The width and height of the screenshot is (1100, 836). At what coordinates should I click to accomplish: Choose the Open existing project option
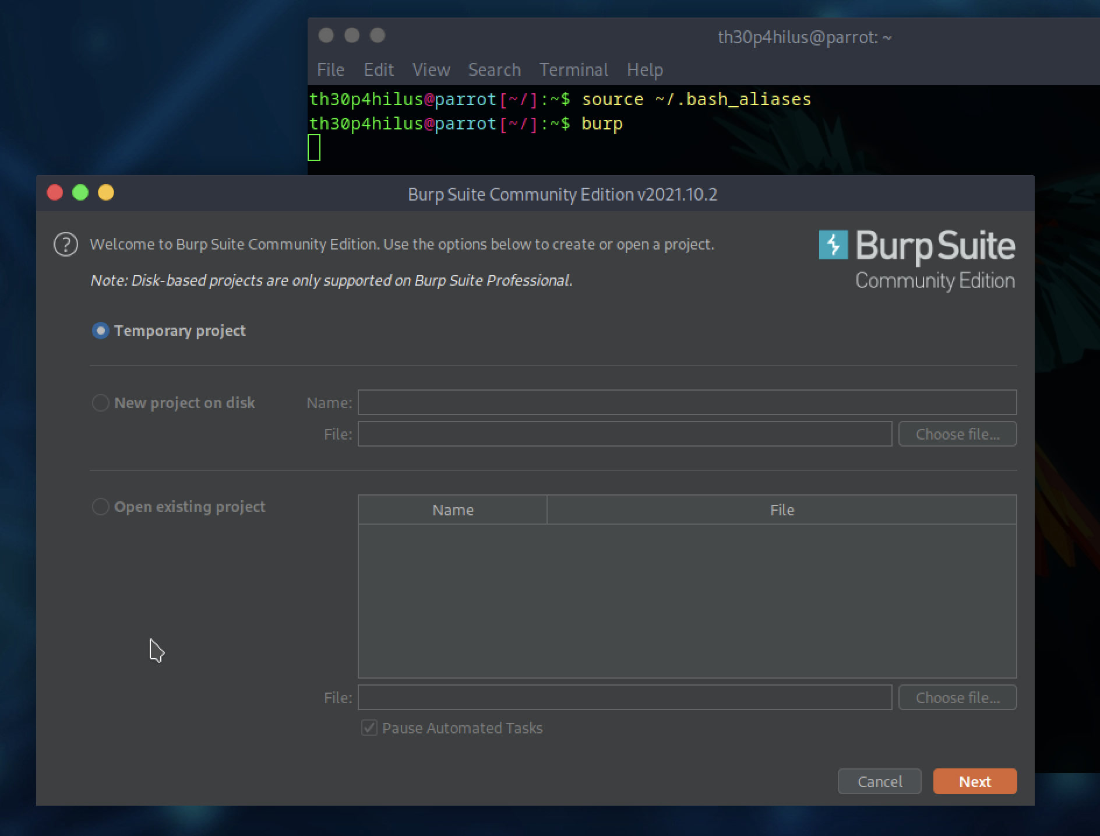[101, 507]
